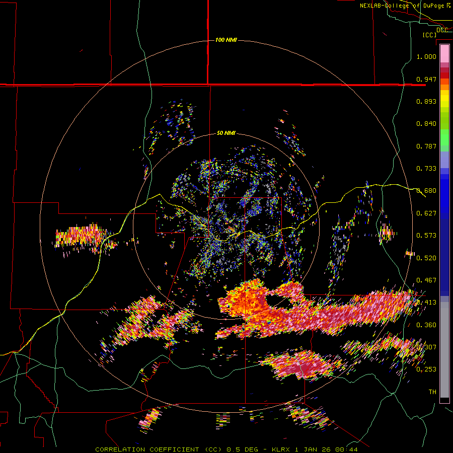Viewport: 453px width, 453px height.
Task: Click the 100 NMI range ring label
Action: [x=226, y=40]
